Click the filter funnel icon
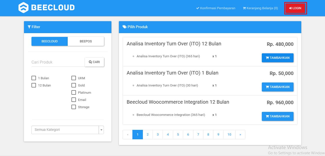This screenshot has width=325, height=156. point(29,27)
